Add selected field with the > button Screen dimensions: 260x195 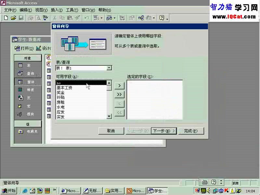[120, 85]
